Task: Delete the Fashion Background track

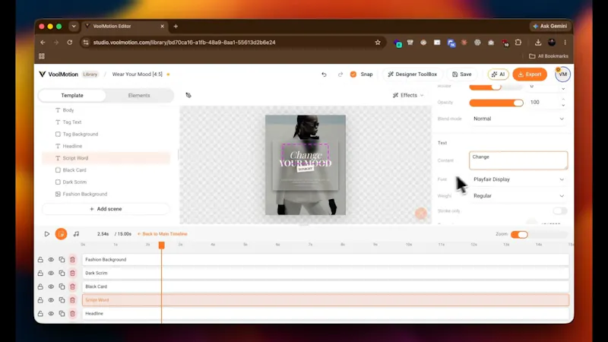Action: (72, 260)
